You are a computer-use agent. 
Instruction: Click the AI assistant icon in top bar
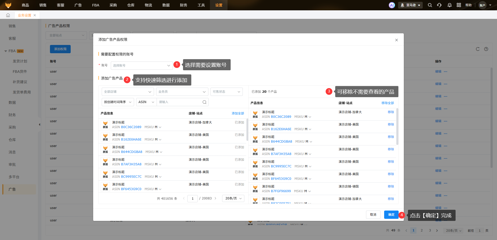pyautogui.click(x=392, y=5)
